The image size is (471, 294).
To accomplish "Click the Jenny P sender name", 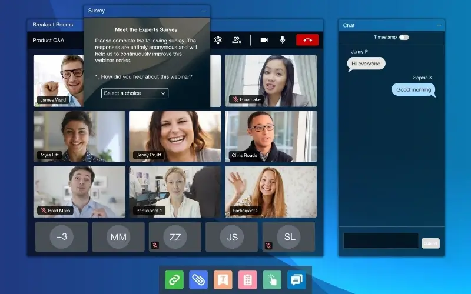I will coord(360,52).
